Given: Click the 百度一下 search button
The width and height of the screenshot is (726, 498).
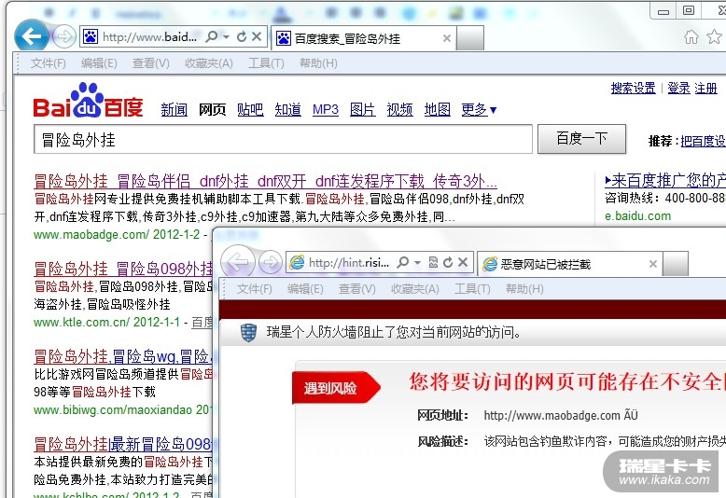Looking at the screenshot, I should coord(581,138).
